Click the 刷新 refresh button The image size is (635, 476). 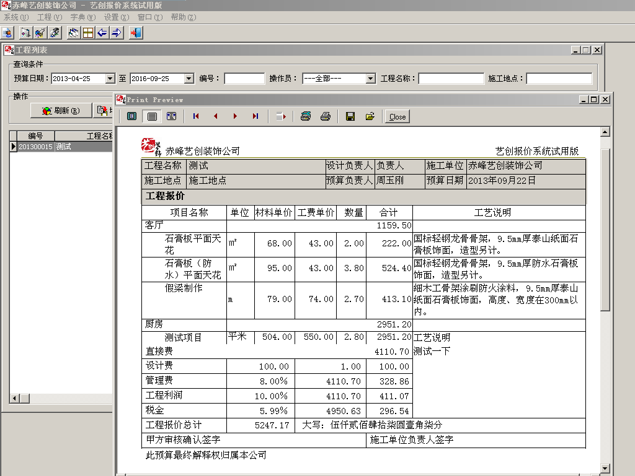click(x=61, y=111)
